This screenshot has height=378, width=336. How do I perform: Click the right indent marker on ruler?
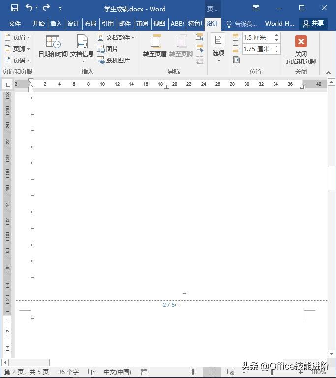[x=303, y=87]
